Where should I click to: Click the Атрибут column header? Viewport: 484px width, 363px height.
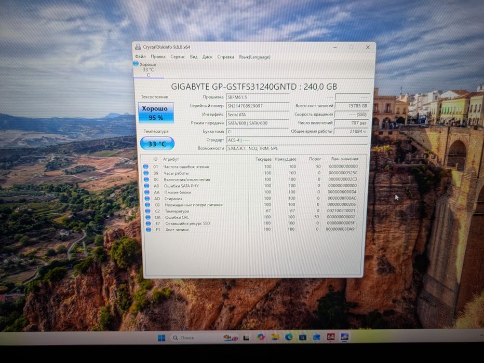[x=171, y=159]
